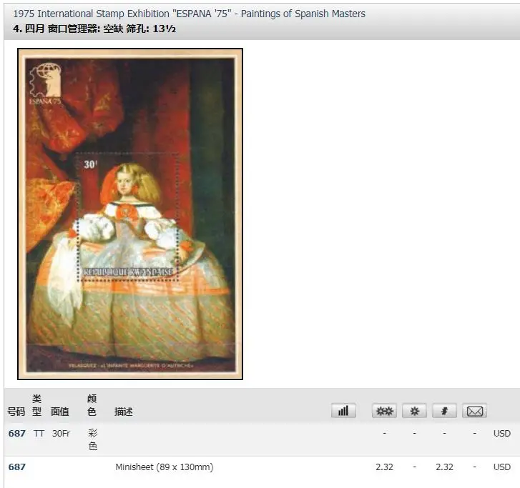Click the Minisheet (89 x 130mm) description
Image resolution: width=520 pixels, height=488 pixels.
pos(165,467)
